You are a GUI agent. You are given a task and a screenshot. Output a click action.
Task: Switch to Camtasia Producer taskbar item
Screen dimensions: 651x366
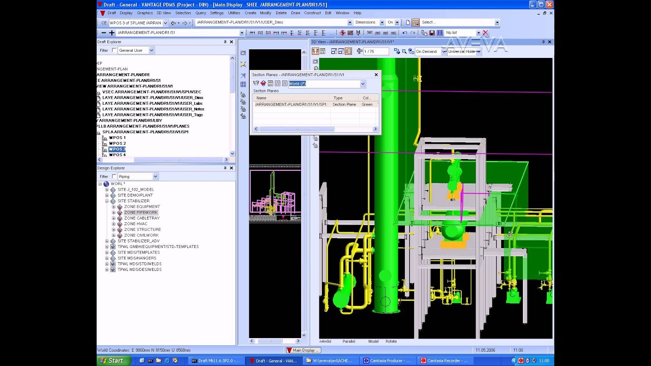click(387, 360)
